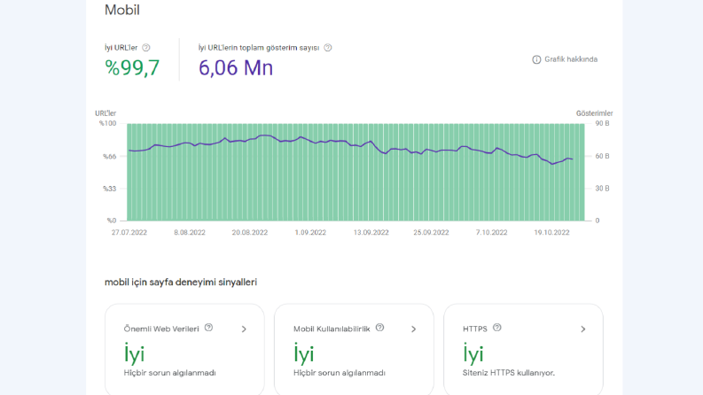
Task: Open the Önemli Web Verileri card title
Action: click(161, 329)
